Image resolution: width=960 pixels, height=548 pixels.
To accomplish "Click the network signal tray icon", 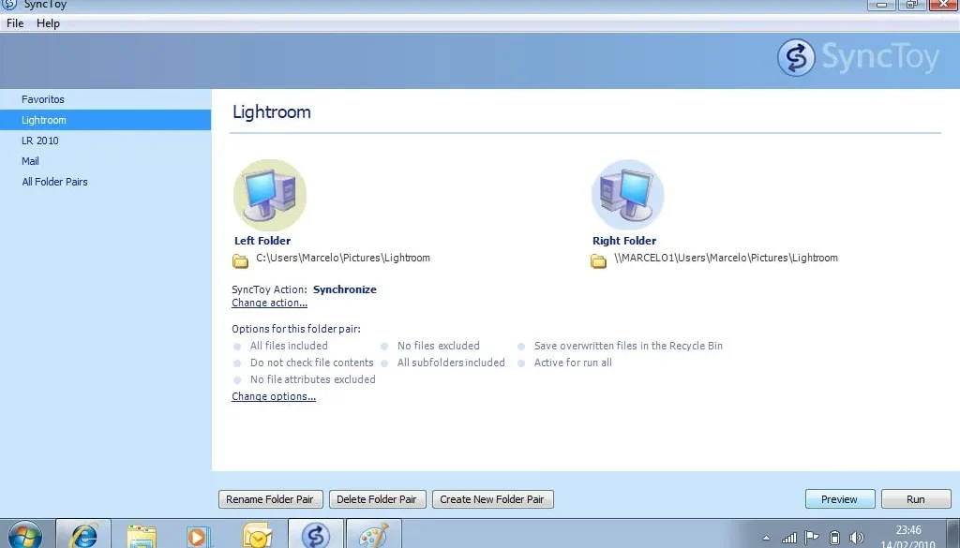I will (789, 538).
